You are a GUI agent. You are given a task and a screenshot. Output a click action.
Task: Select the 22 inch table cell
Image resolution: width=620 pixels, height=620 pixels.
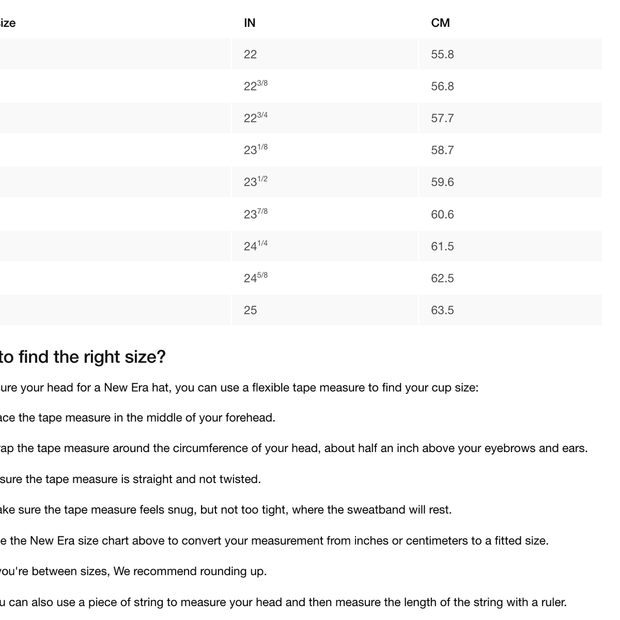324,54
